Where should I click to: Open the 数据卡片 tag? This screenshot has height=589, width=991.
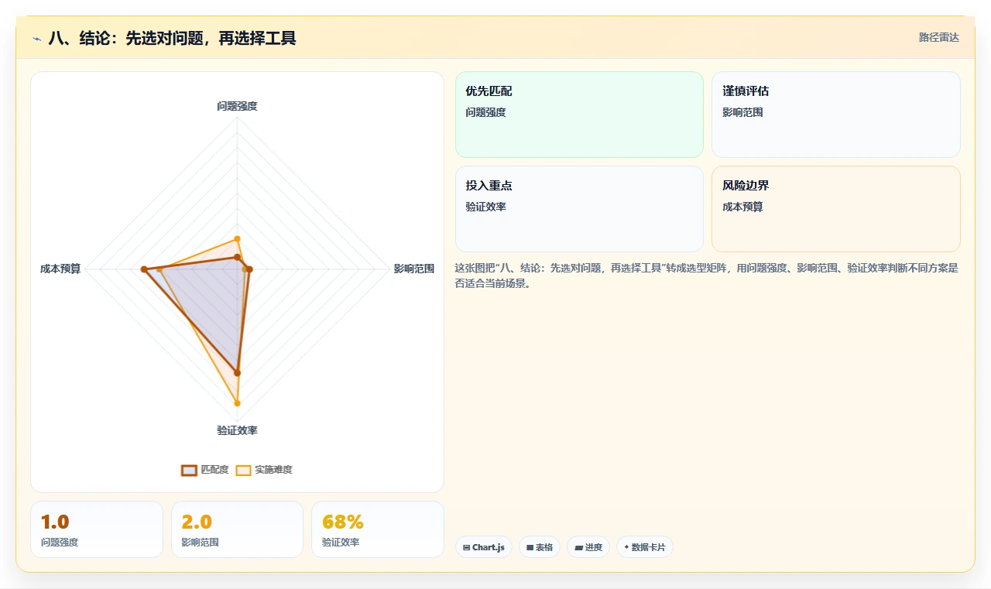pyautogui.click(x=645, y=547)
